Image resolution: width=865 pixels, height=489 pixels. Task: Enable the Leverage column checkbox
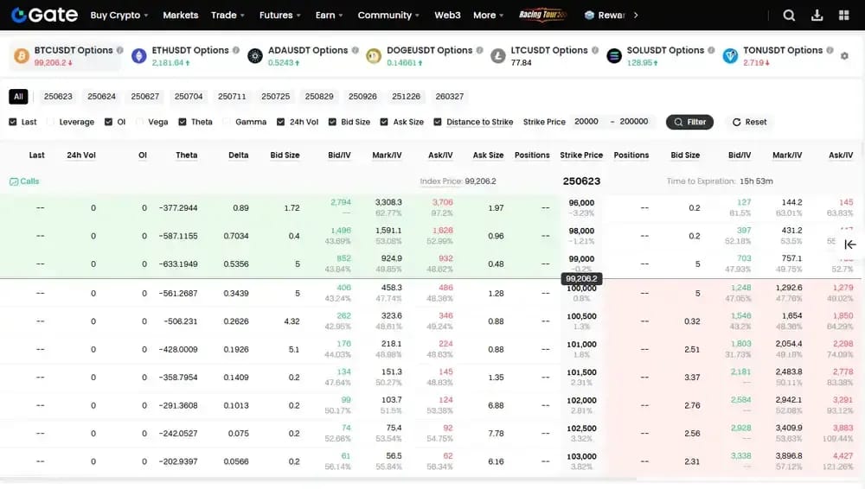click(x=51, y=122)
